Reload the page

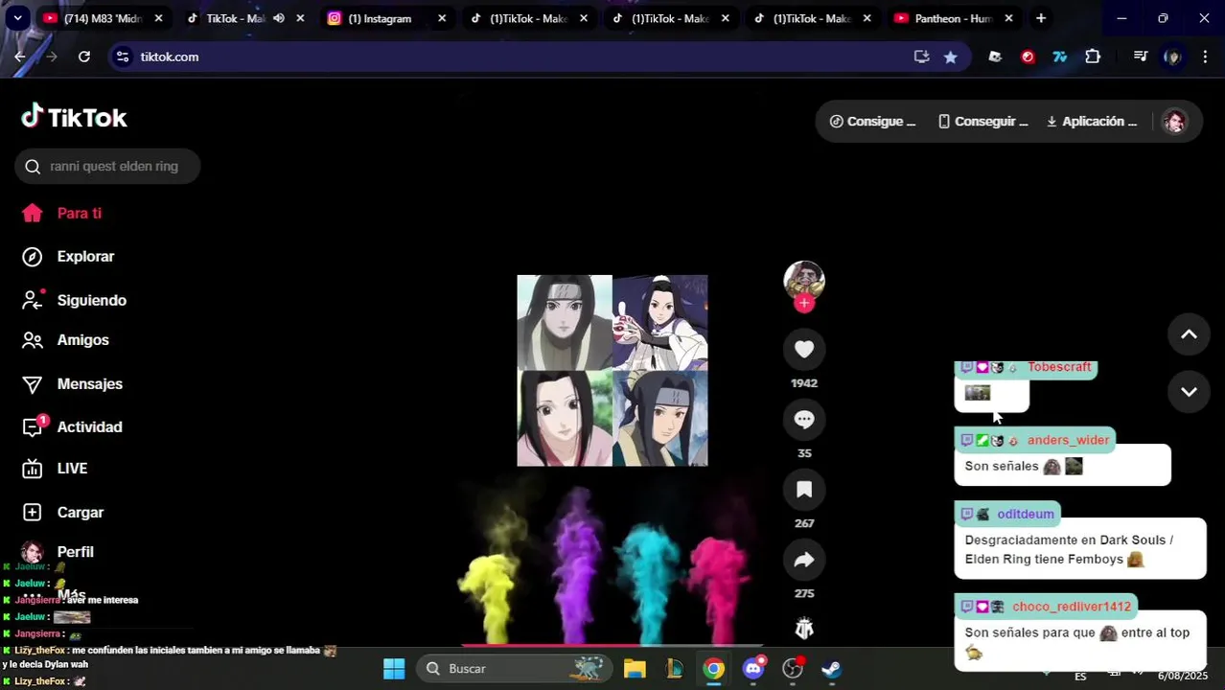pos(84,57)
